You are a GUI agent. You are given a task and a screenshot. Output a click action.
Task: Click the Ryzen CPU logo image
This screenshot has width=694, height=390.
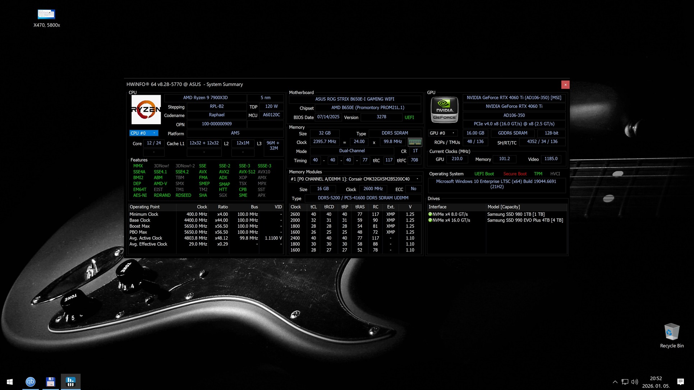pyautogui.click(x=146, y=110)
